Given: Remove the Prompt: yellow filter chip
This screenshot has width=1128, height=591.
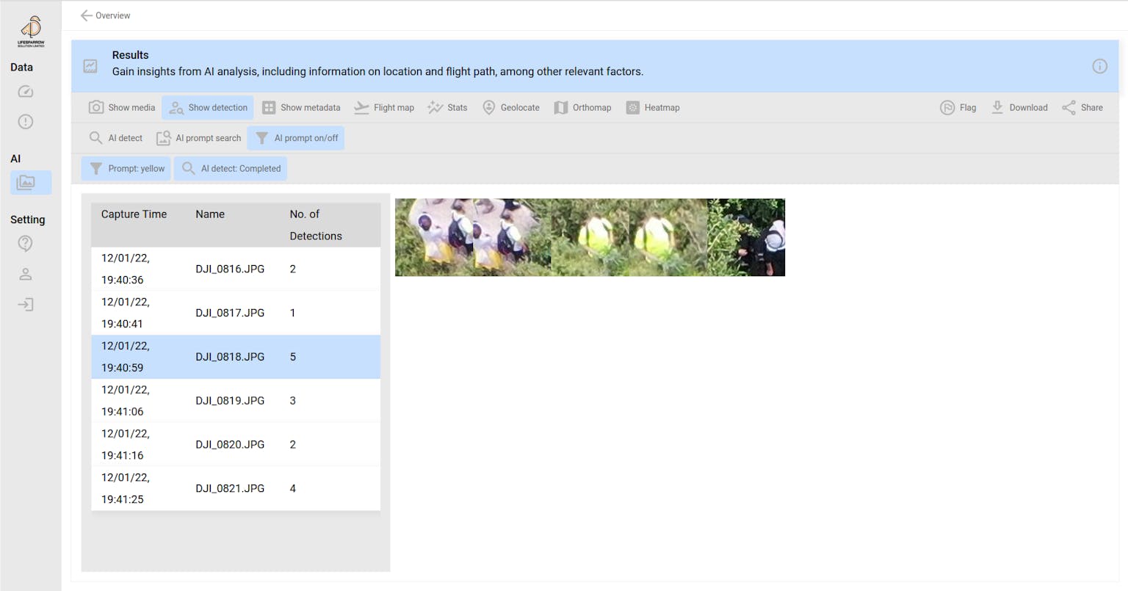Looking at the screenshot, I should 126,168.
